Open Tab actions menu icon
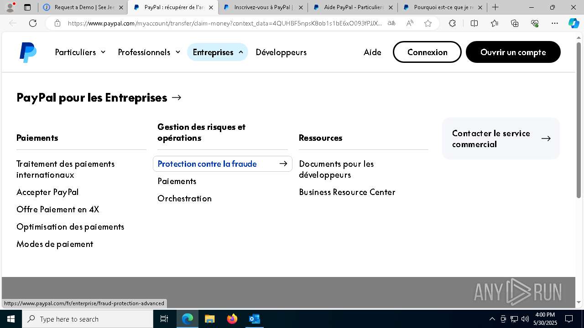Image resolution: width=584 pixels, height=328 pixels. (27, 7)
